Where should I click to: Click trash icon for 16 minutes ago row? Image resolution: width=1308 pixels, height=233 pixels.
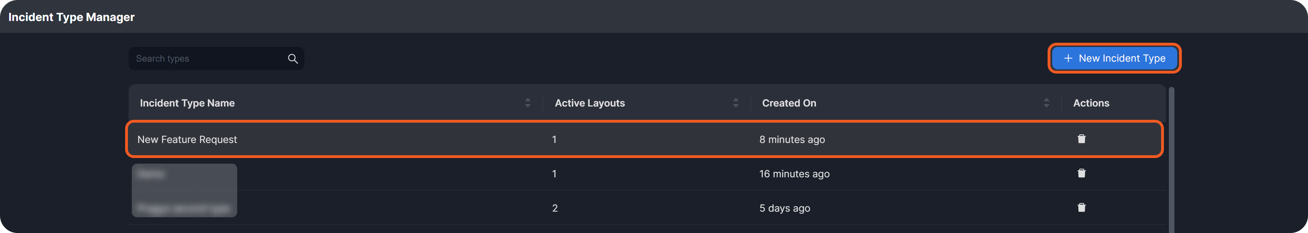(x=1082, y=173)
